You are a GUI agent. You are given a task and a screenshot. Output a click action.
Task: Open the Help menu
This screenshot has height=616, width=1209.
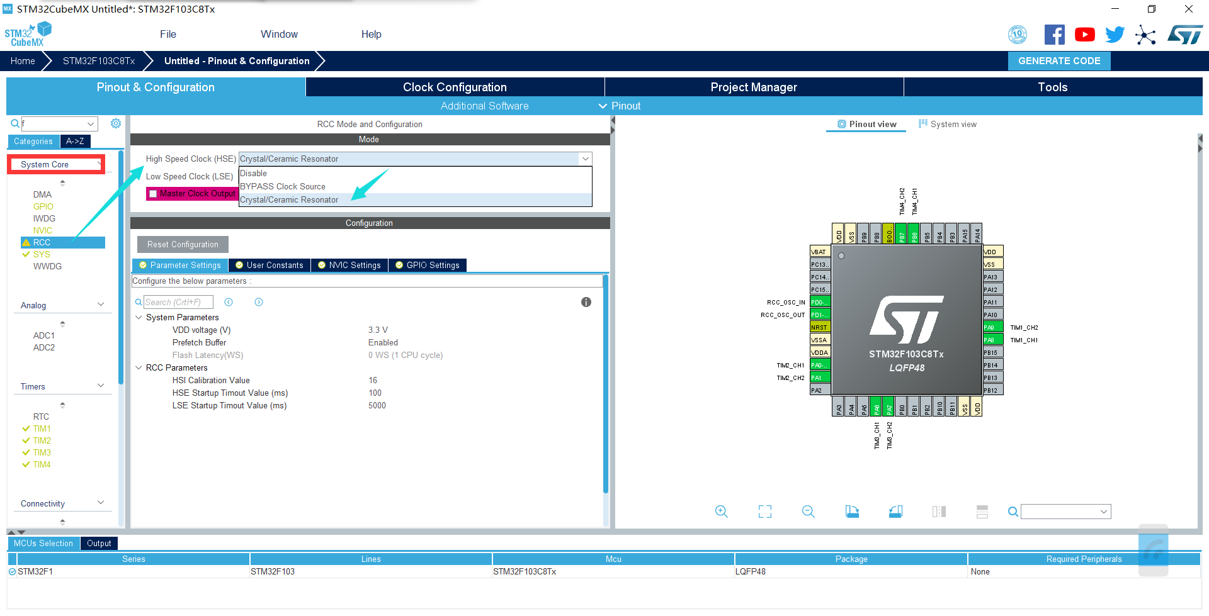(372, 34)
